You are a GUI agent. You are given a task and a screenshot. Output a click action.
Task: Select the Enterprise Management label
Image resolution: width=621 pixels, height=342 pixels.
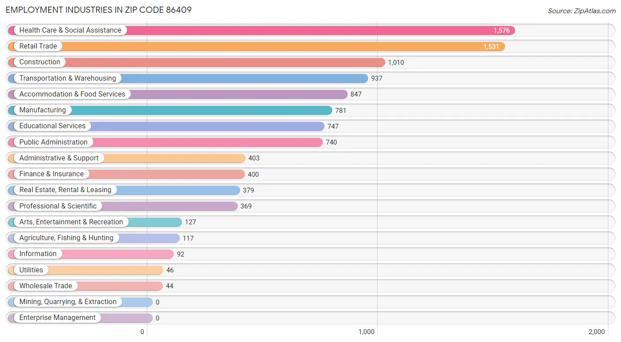[57, 318]
